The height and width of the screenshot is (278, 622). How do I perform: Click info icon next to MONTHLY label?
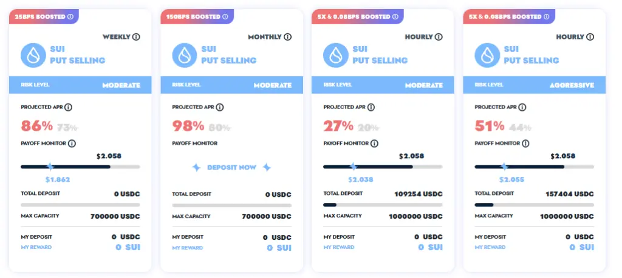287,37
